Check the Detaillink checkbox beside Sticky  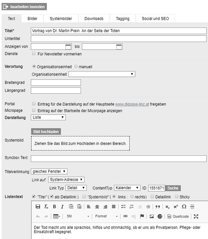pyautogui.click(x=152, y=196)
